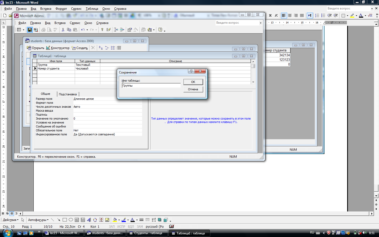Click the search file icon beside Save
This screenshot has height=237, width=379.
pyautogui.click(x=36, y=30)
